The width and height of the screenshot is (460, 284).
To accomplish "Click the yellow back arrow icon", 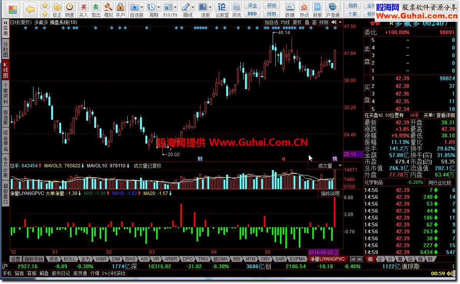I will (30, 10).
